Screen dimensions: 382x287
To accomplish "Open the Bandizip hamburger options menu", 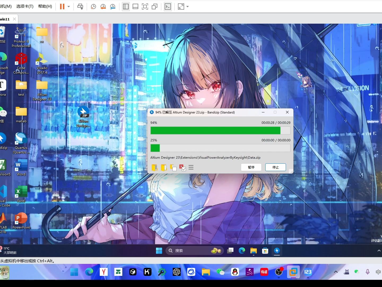I will click(191, 167).
